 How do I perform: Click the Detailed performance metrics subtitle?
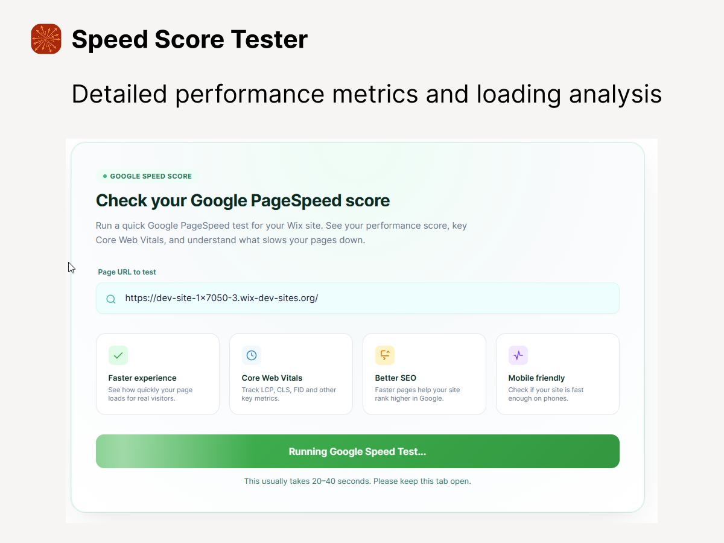tap(366, 94)
